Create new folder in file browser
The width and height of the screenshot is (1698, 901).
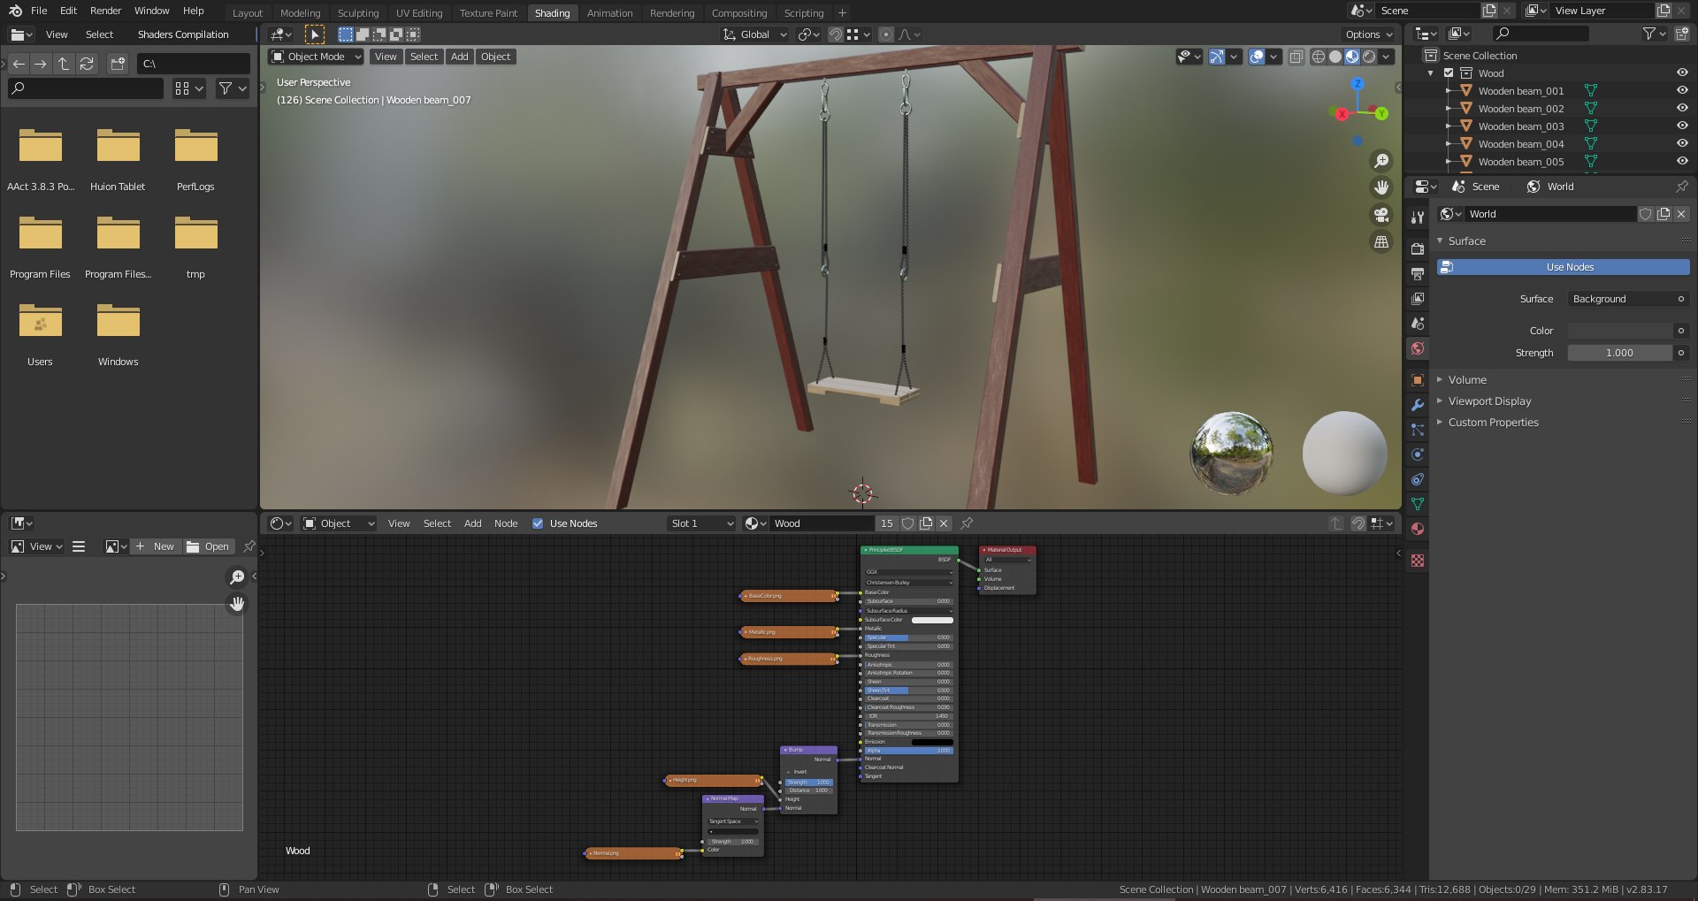118,64
